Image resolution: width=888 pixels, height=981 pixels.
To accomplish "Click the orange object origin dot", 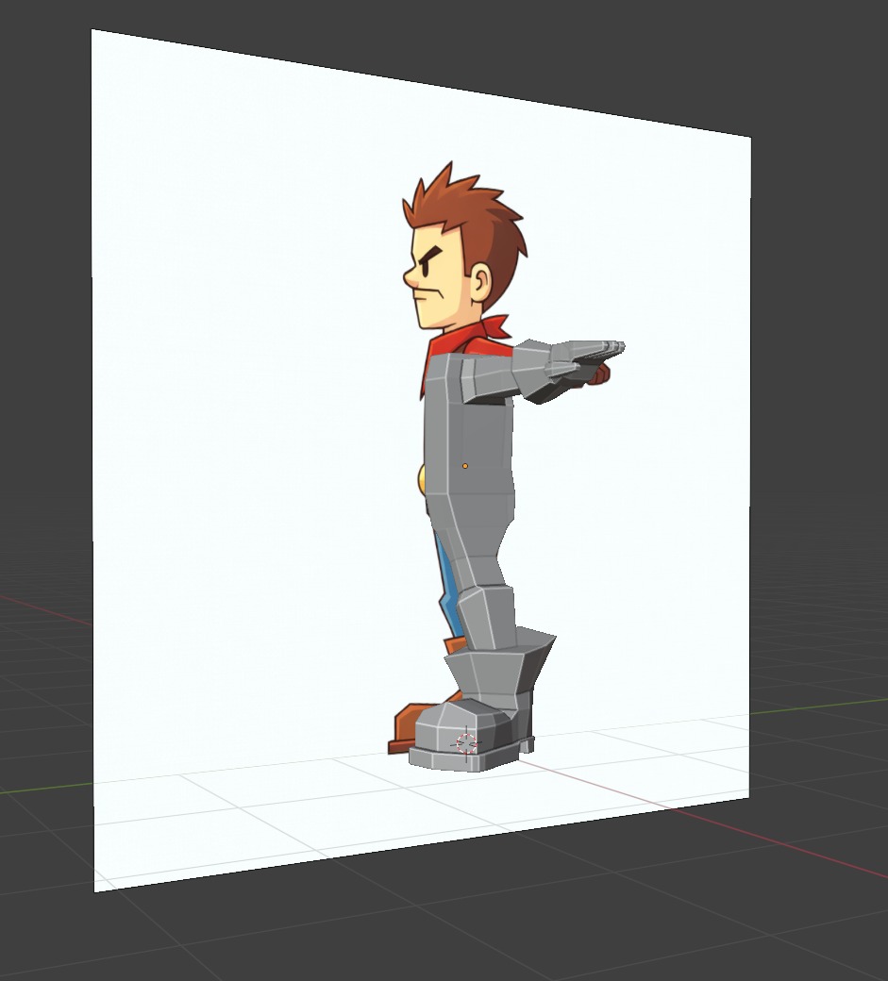I will pyautogui.click(x=465, y=466).
